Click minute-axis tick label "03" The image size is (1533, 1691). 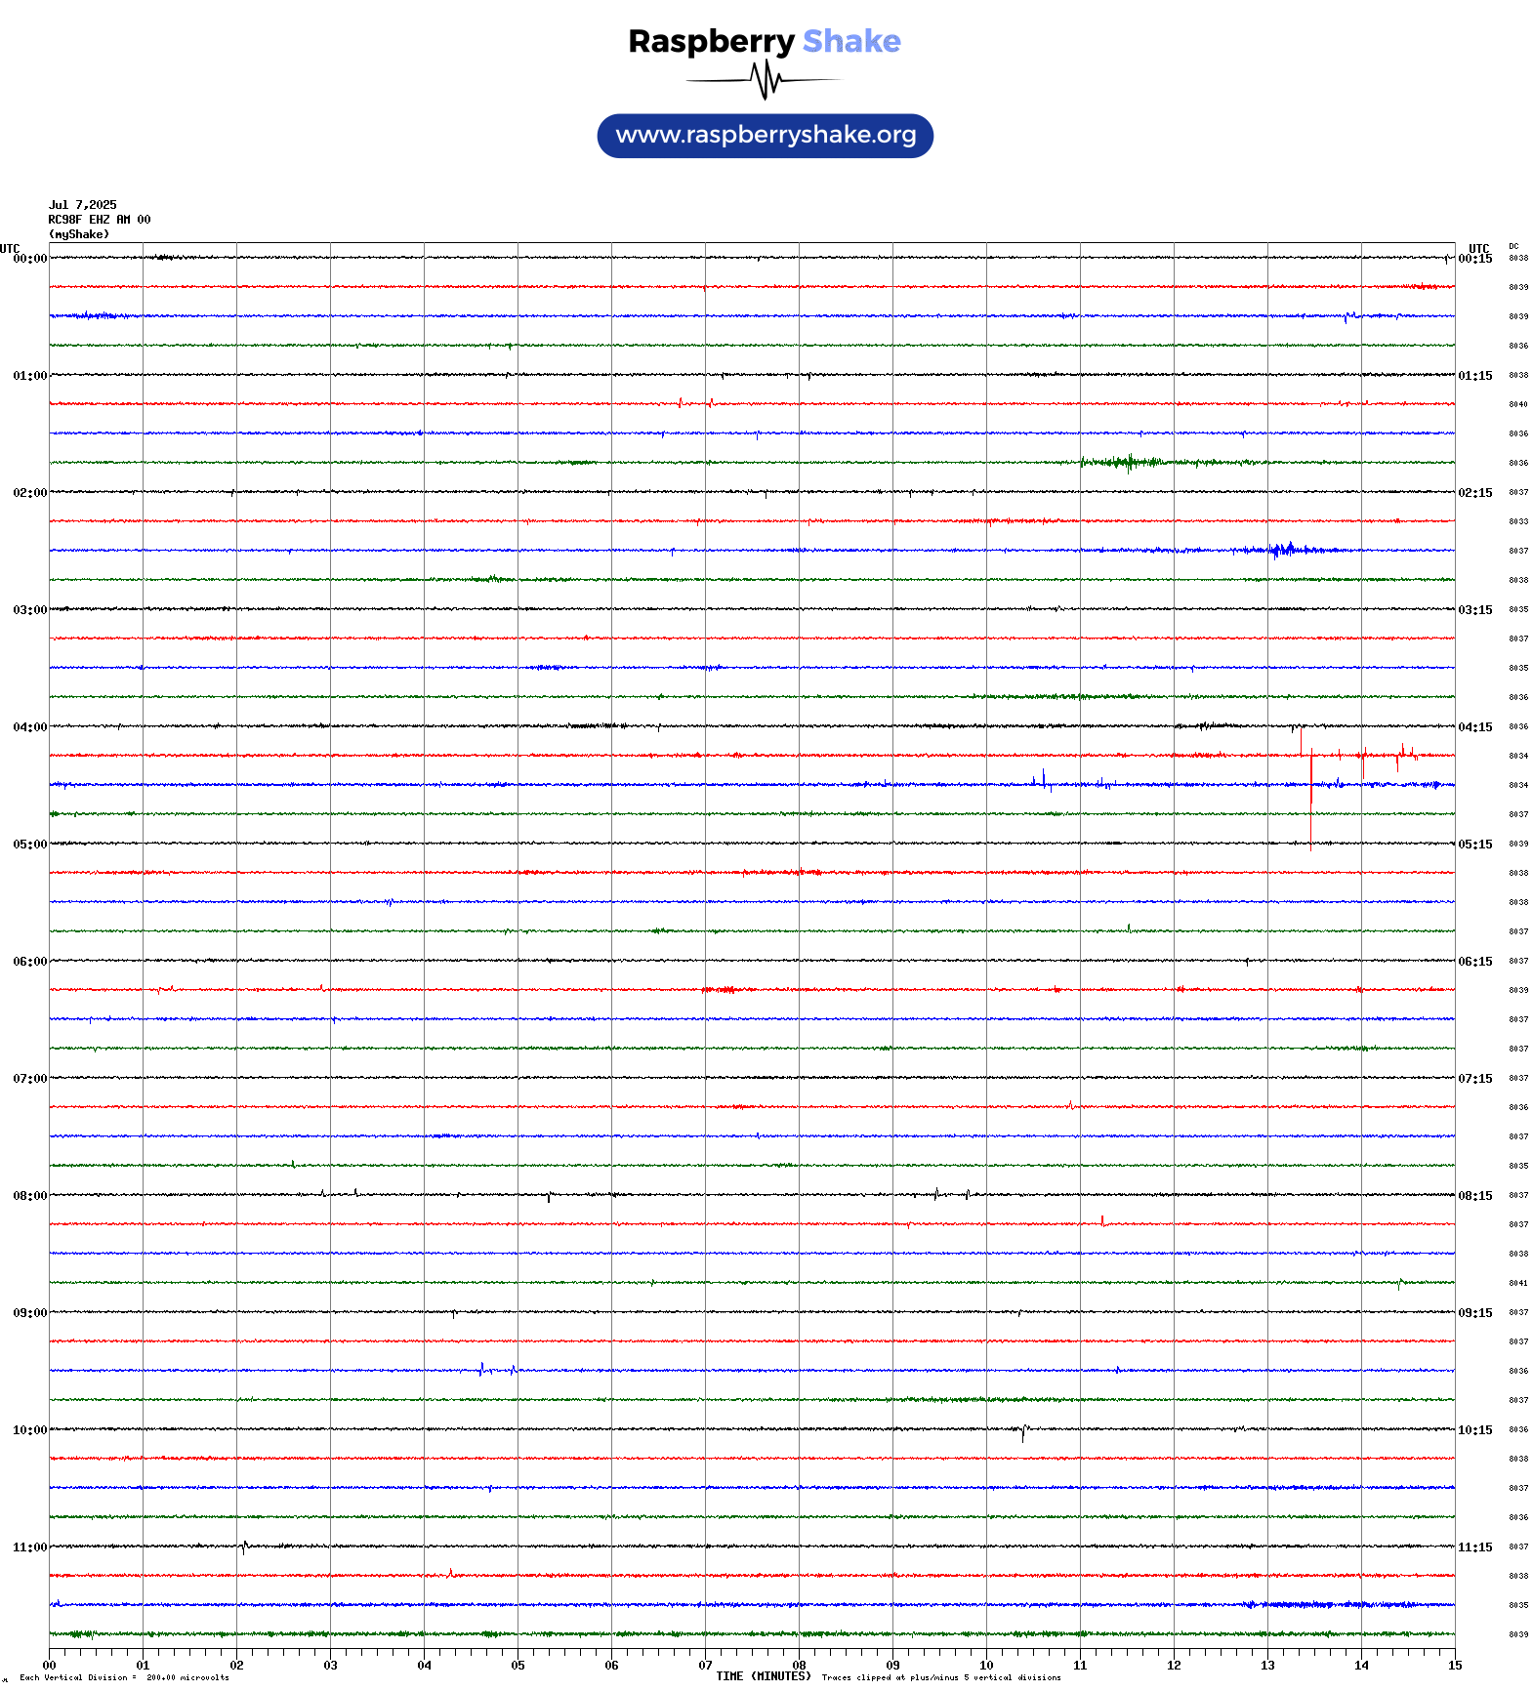tap(330, 1666)
